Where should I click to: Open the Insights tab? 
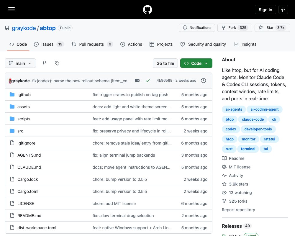pyautogui.click(x=245, y=44)
